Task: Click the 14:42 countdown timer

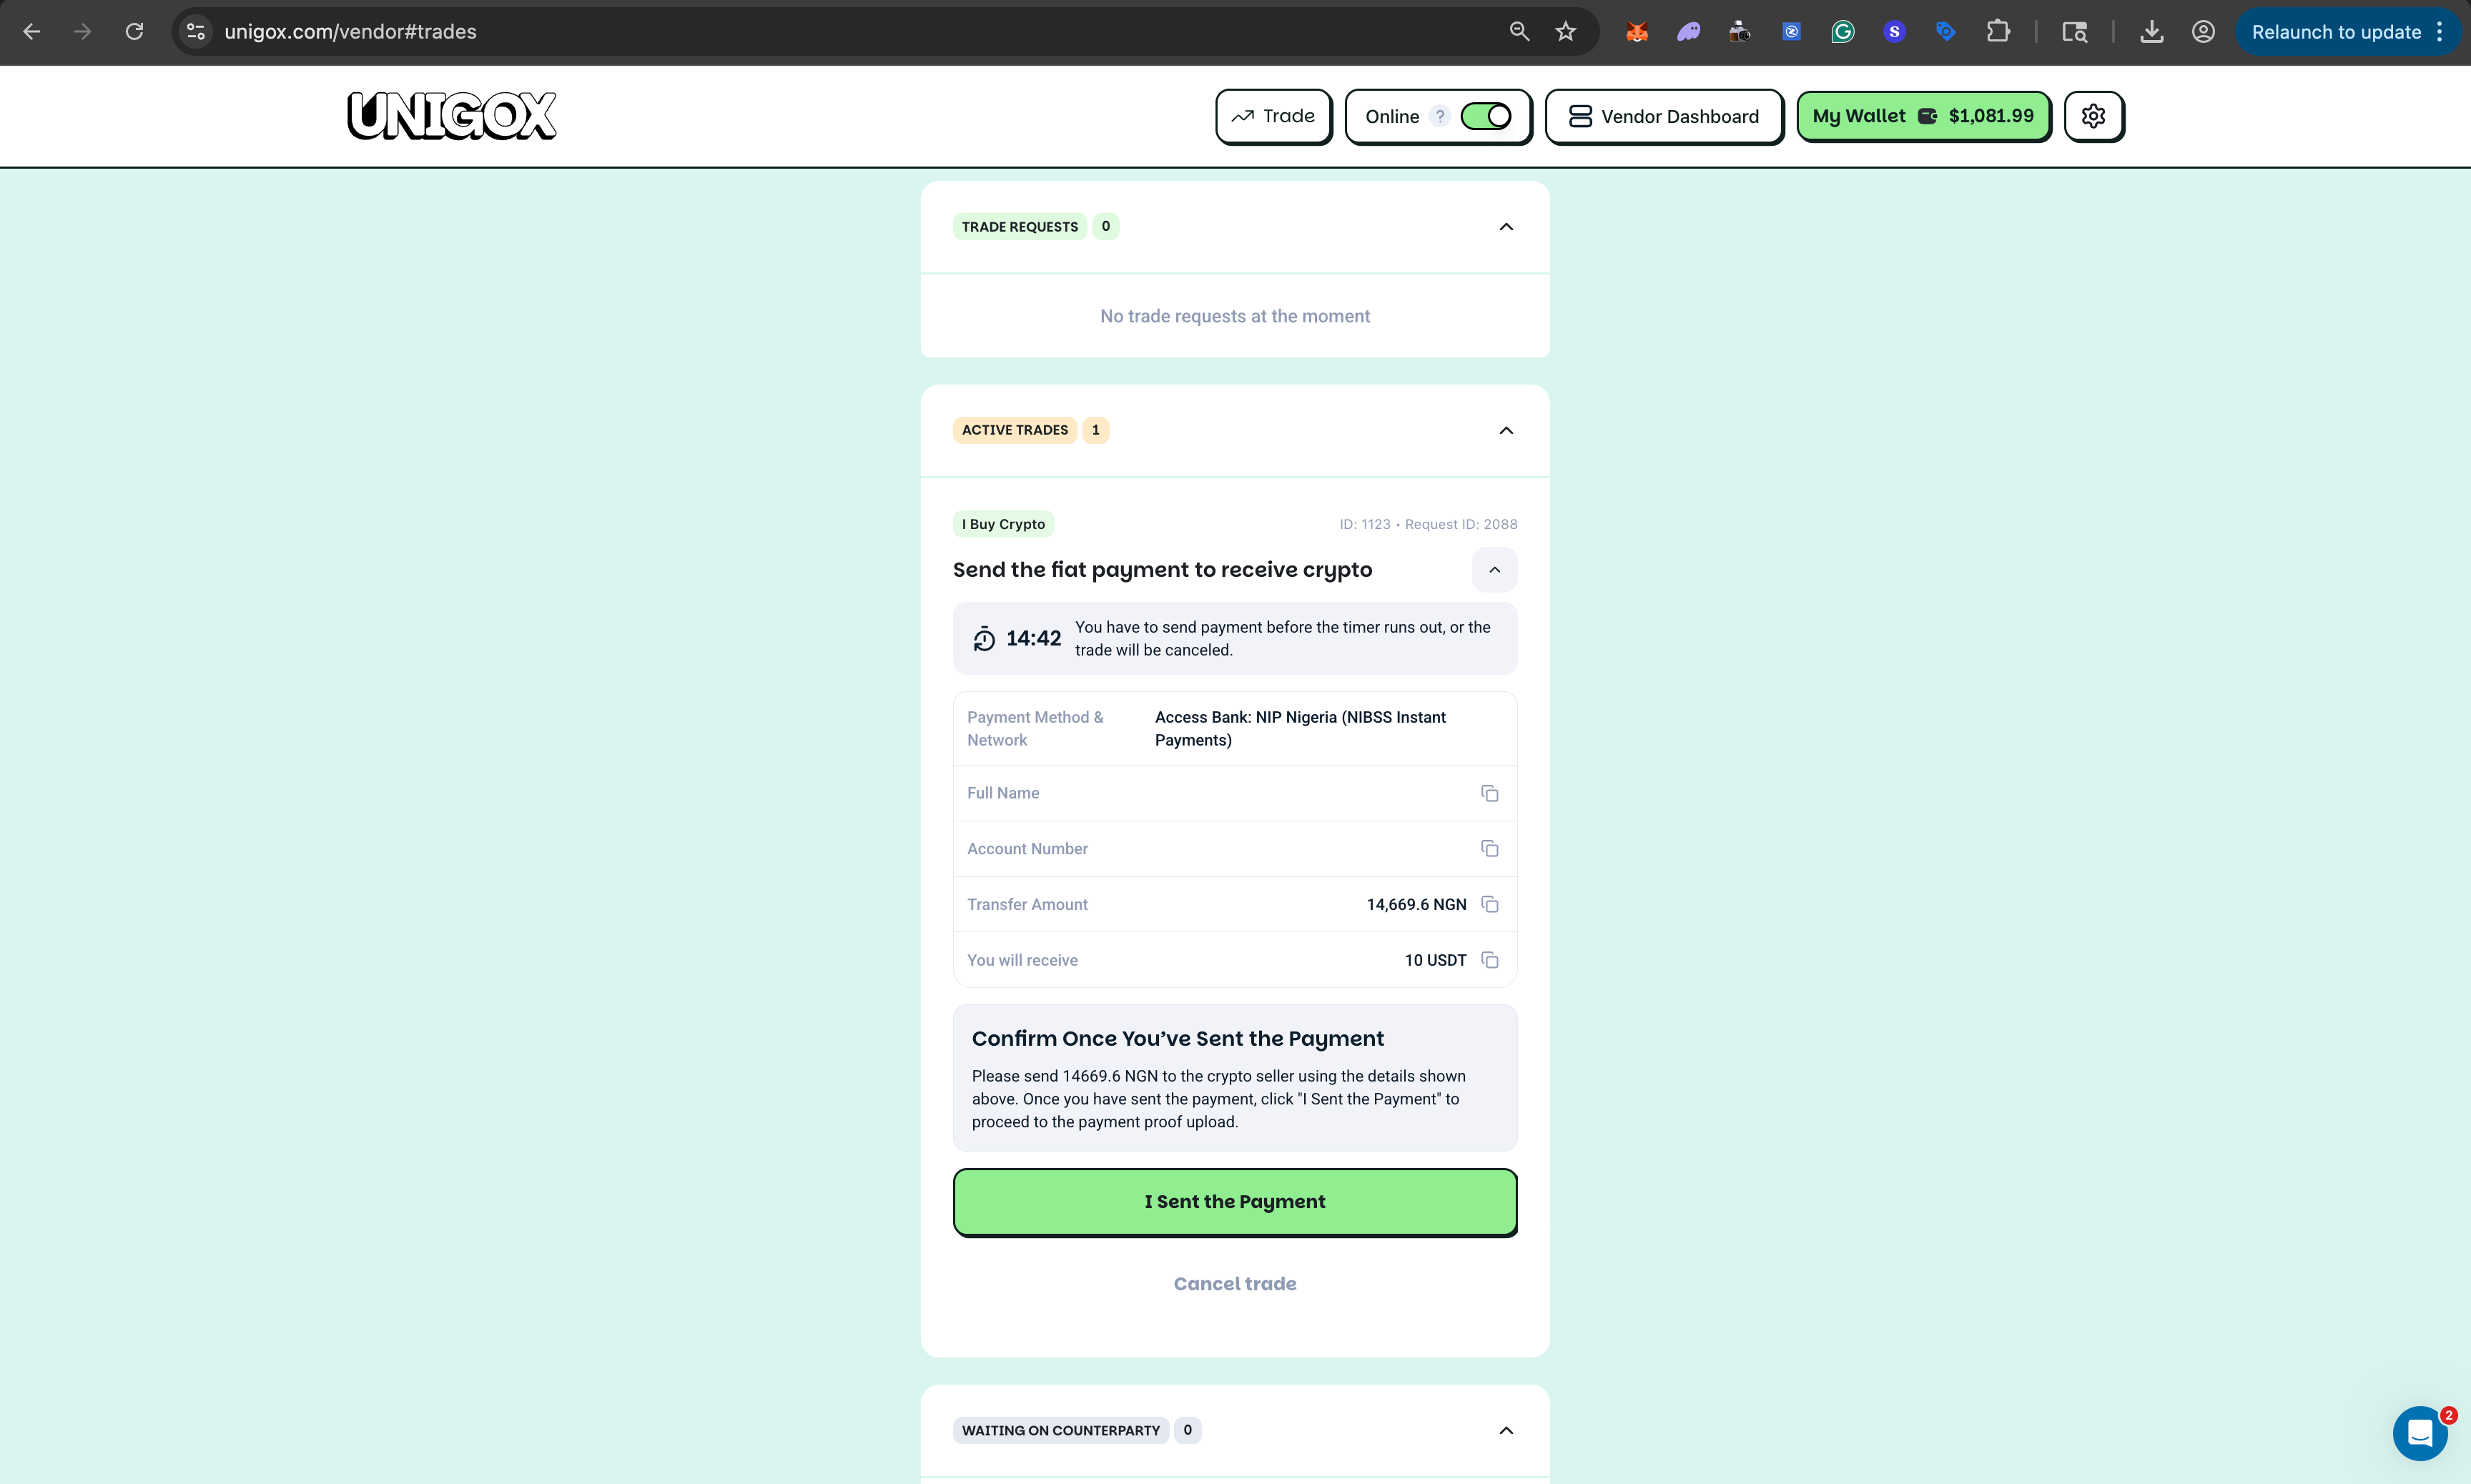Action: [1033, 639]
